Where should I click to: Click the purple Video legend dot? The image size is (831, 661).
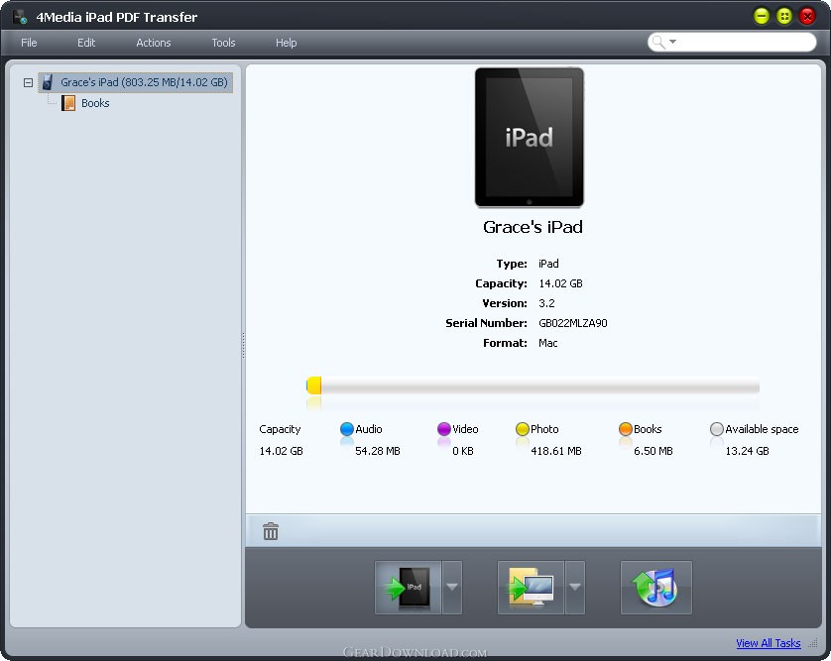[x=443, y=429]
